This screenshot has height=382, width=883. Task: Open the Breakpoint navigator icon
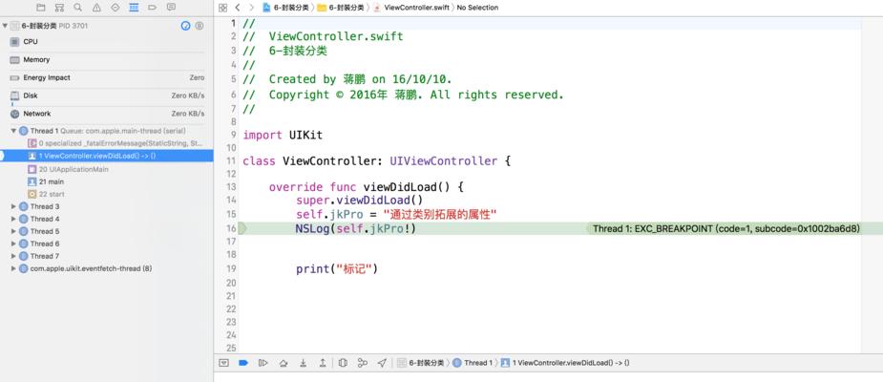(152, 8)
